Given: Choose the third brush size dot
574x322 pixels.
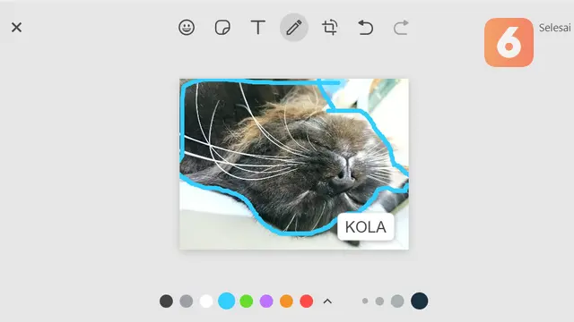Looking at the screenshot, I should coord(397,301).
